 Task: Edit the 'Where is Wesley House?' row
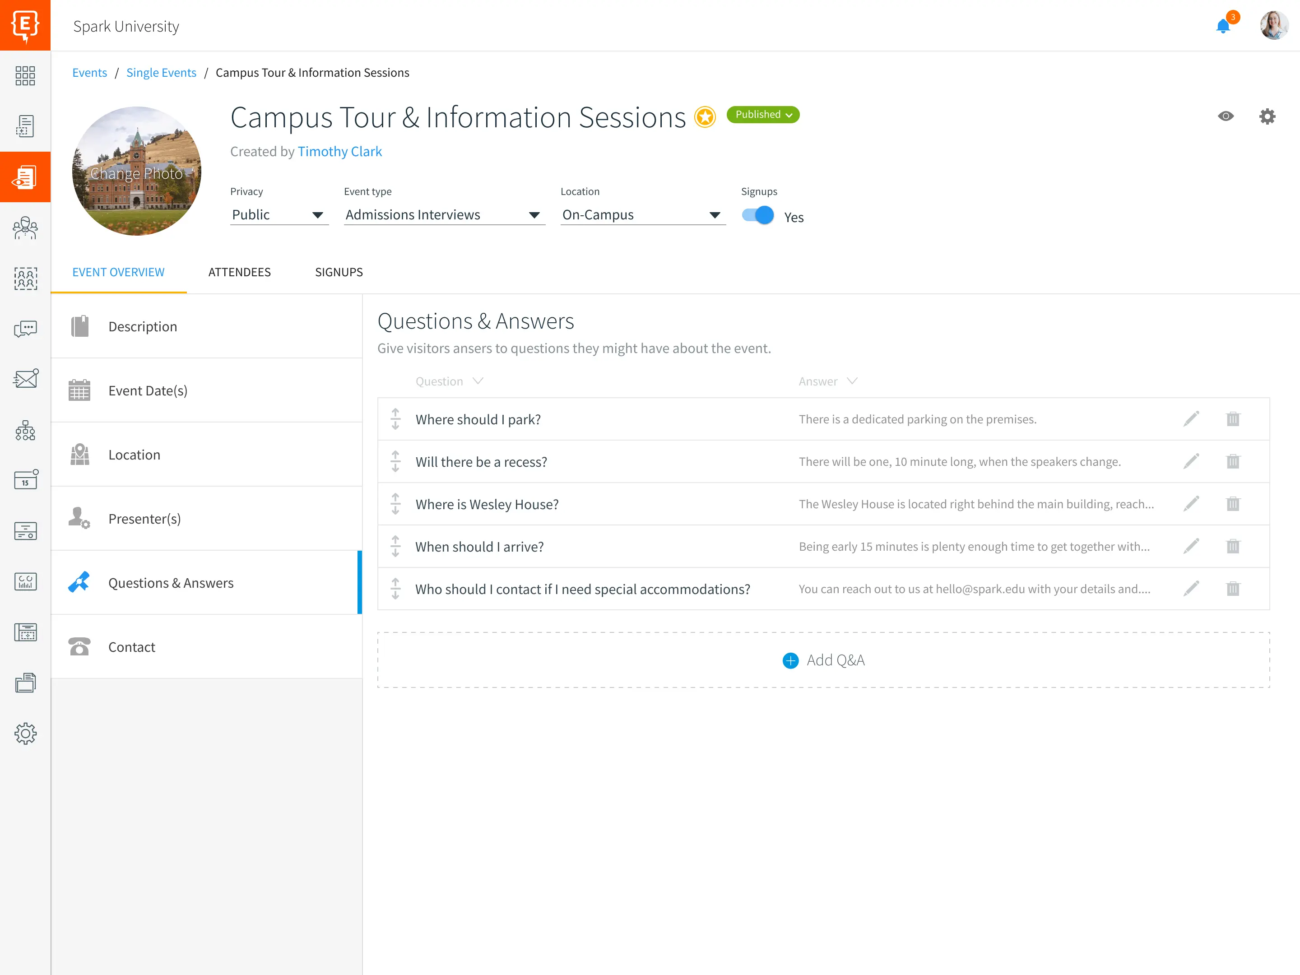click(x=1191, y=504)
